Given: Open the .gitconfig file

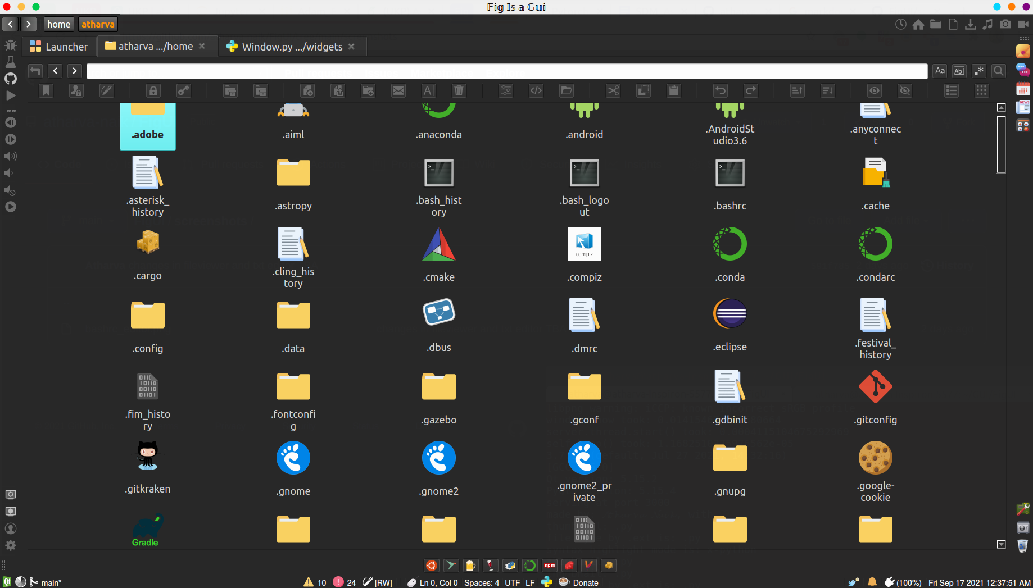Looking at the screenshot, I should [876, 396].
